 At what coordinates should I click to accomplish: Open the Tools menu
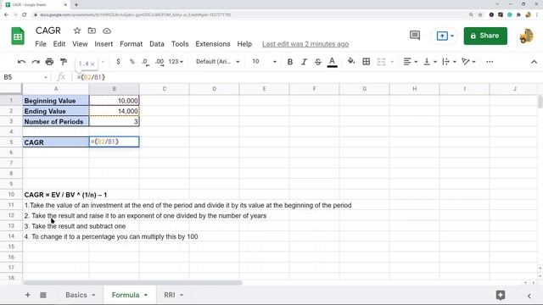point(180,44)
